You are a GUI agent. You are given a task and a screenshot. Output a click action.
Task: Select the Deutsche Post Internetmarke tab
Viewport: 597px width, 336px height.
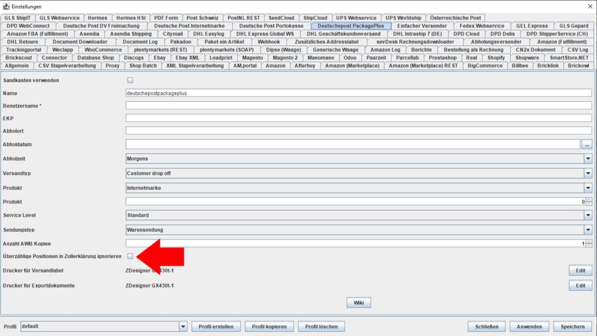[189, 26]
